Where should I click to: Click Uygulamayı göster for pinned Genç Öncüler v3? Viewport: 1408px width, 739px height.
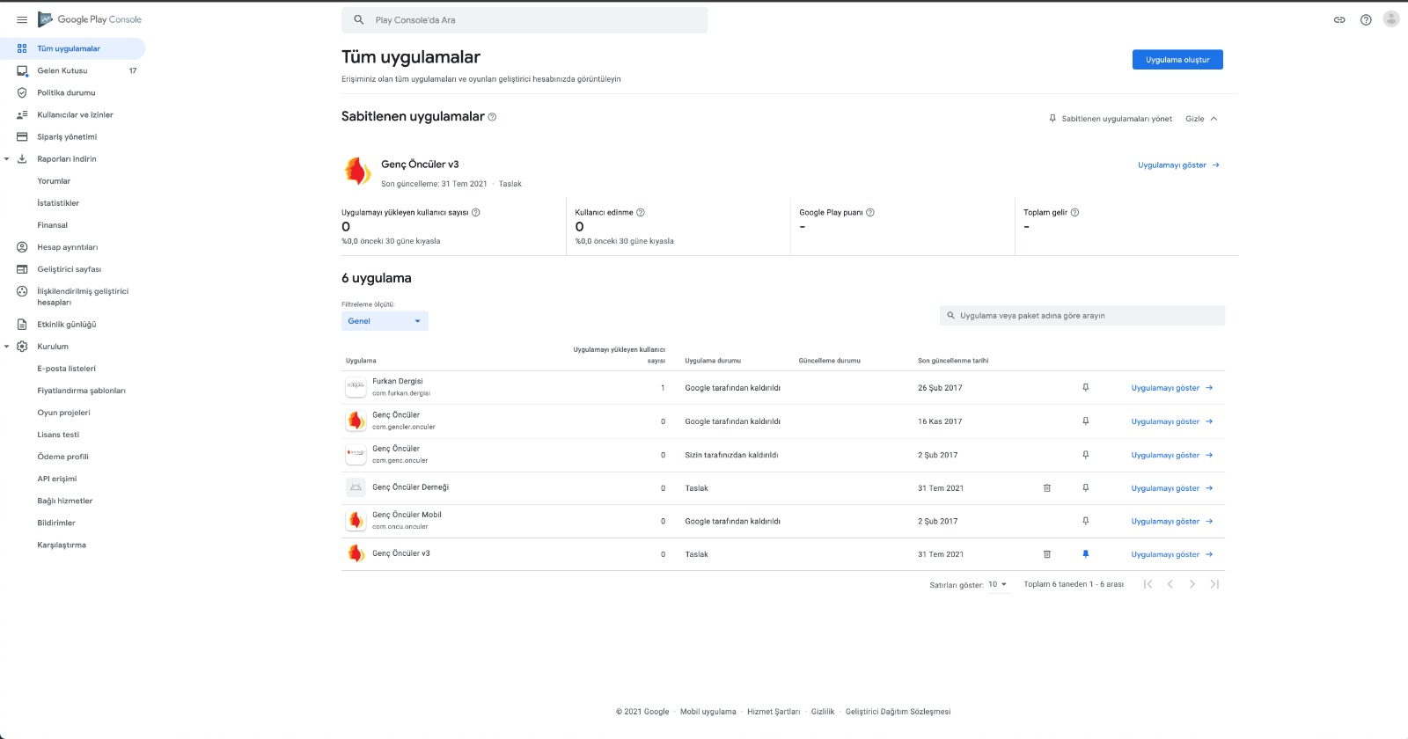click(1178, 165)
